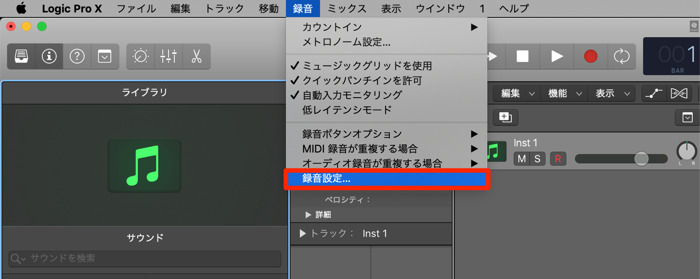The width and height of the screenshot is (700, 279).
Task: Click the red Record button
Action: pyautogui.click(x=591, y=56)
